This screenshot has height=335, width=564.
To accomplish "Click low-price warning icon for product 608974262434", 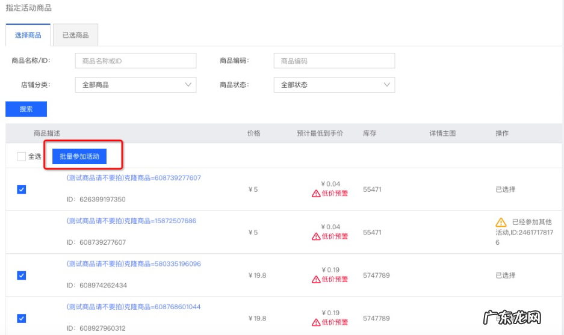I will tap(316, 280).
